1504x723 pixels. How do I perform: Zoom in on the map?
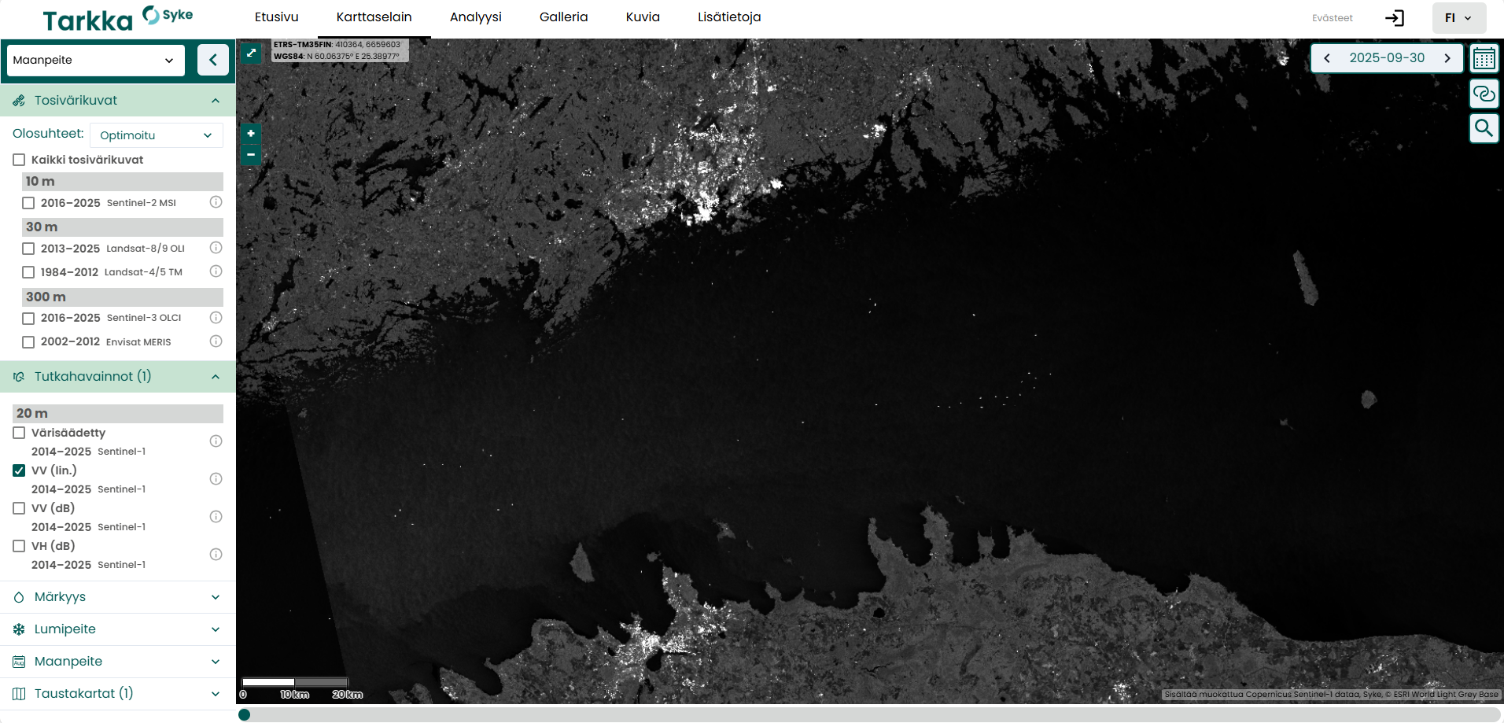coord(251,134)
